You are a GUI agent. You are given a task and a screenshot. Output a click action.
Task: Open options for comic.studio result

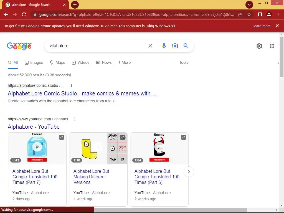click(x=72, y=85)
